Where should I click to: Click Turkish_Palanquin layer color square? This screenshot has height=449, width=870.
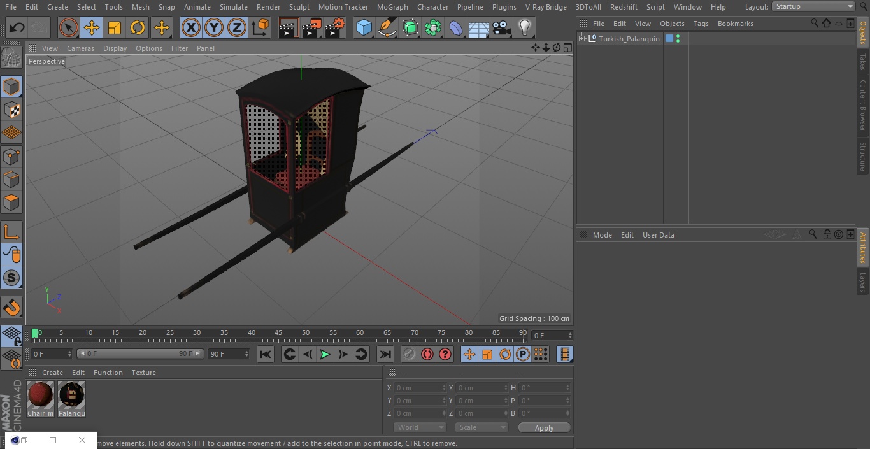[x=669, y=39]
